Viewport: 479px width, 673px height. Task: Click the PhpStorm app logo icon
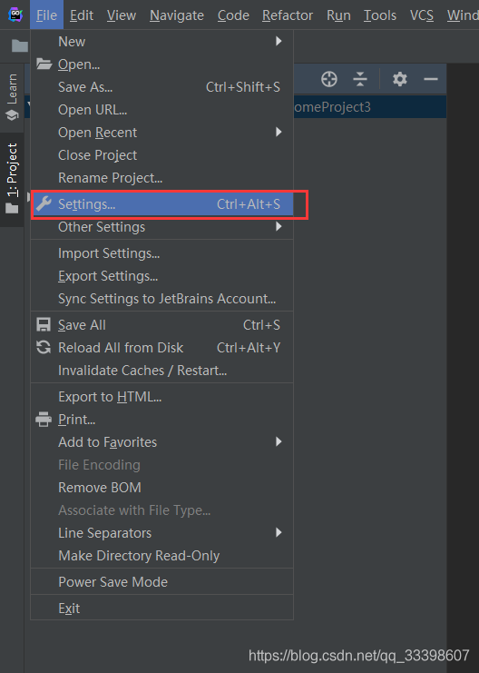15,15
